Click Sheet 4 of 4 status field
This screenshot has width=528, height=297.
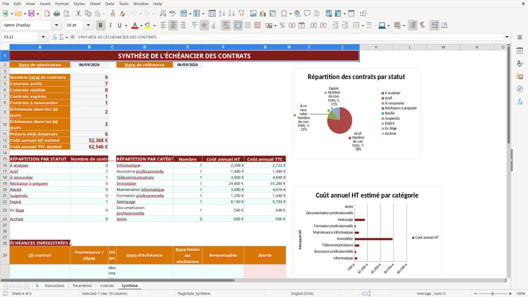pyautogui.click(x=22, y=293)
